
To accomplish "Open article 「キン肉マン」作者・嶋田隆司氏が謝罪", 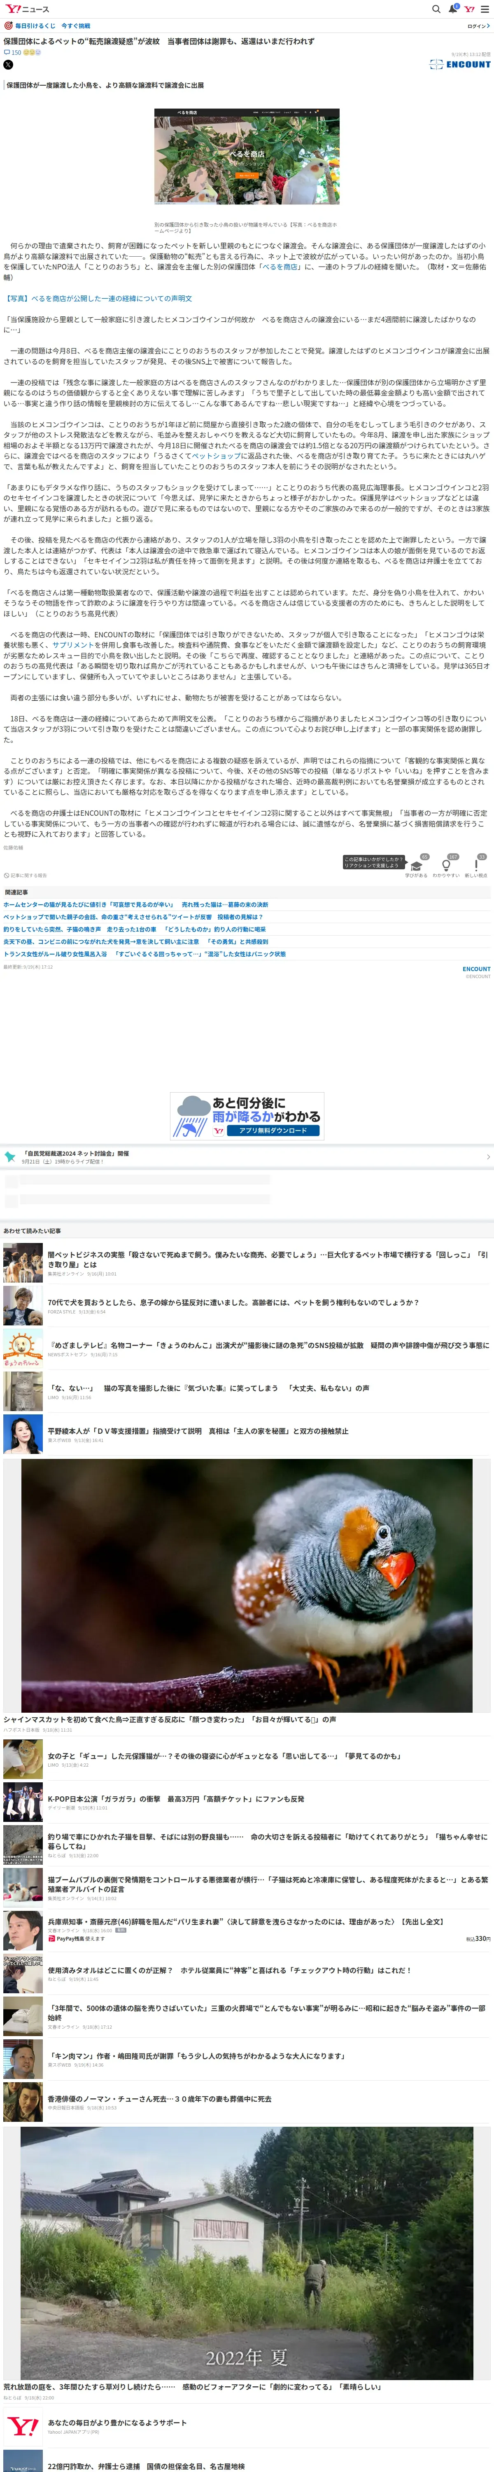I will (x=197, y=2055).
